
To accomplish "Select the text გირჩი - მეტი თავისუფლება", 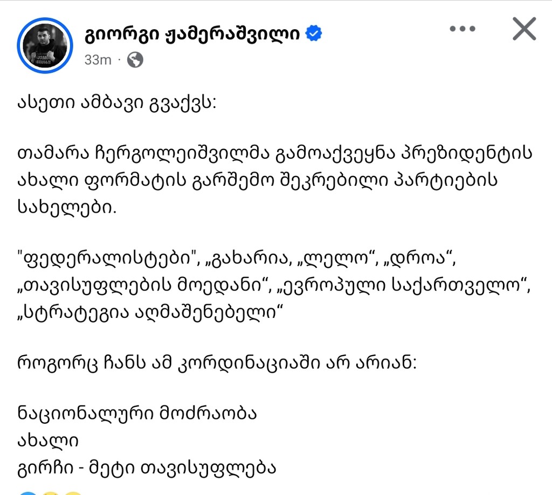I will [x=147, y=469].
